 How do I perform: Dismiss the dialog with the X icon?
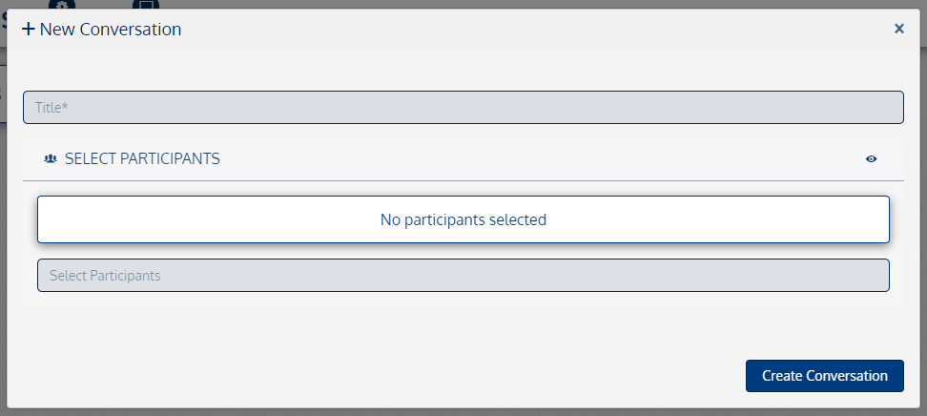[898, 29]
